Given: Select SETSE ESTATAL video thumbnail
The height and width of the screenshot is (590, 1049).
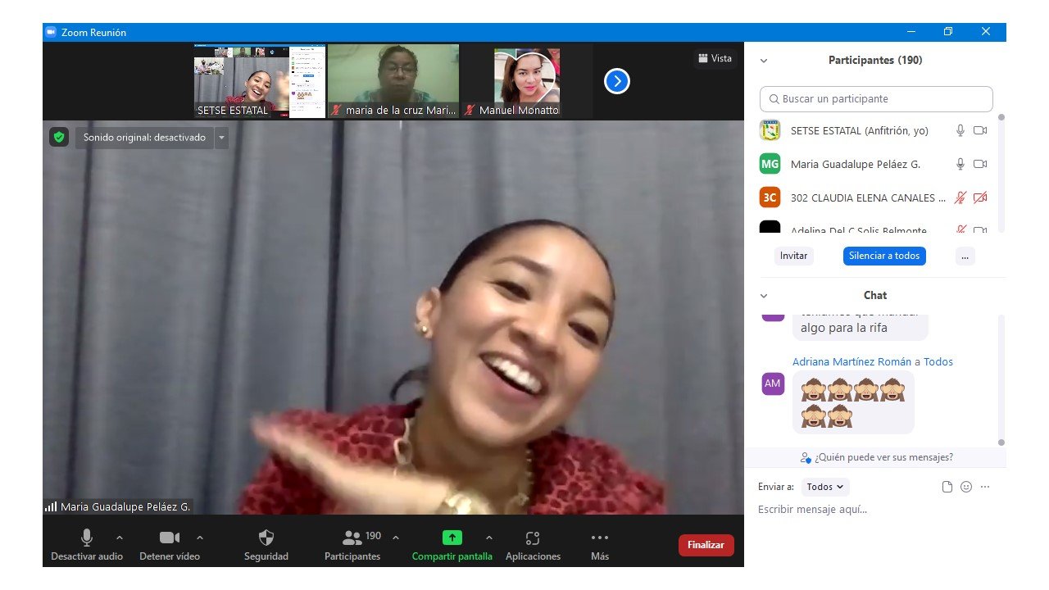Looking at the screenshot, I should 260,81.
